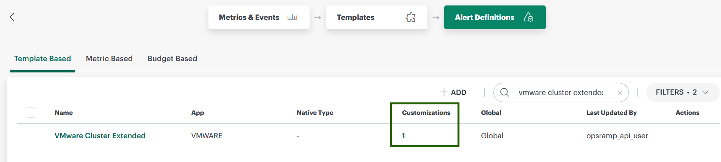This screenshot has width=721, height=162.
Task: Click the Global value in the row
Action: pos(492,136)
